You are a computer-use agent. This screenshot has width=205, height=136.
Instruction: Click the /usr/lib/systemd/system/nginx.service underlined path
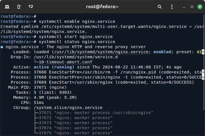point(101,52)
